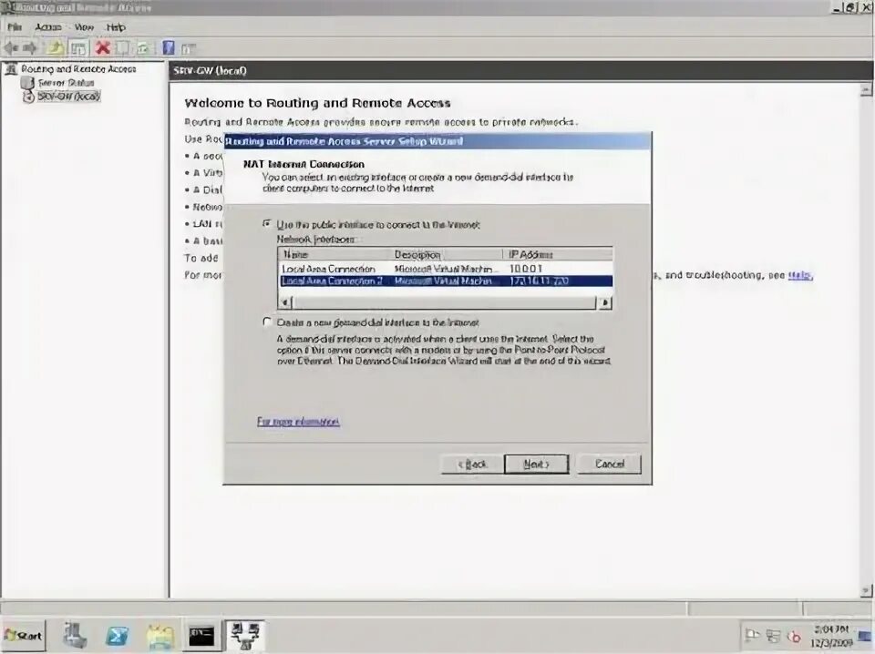The height and width of the screenshot is (654, 875).
Task: Open the File menu
Action: (15, 26)
